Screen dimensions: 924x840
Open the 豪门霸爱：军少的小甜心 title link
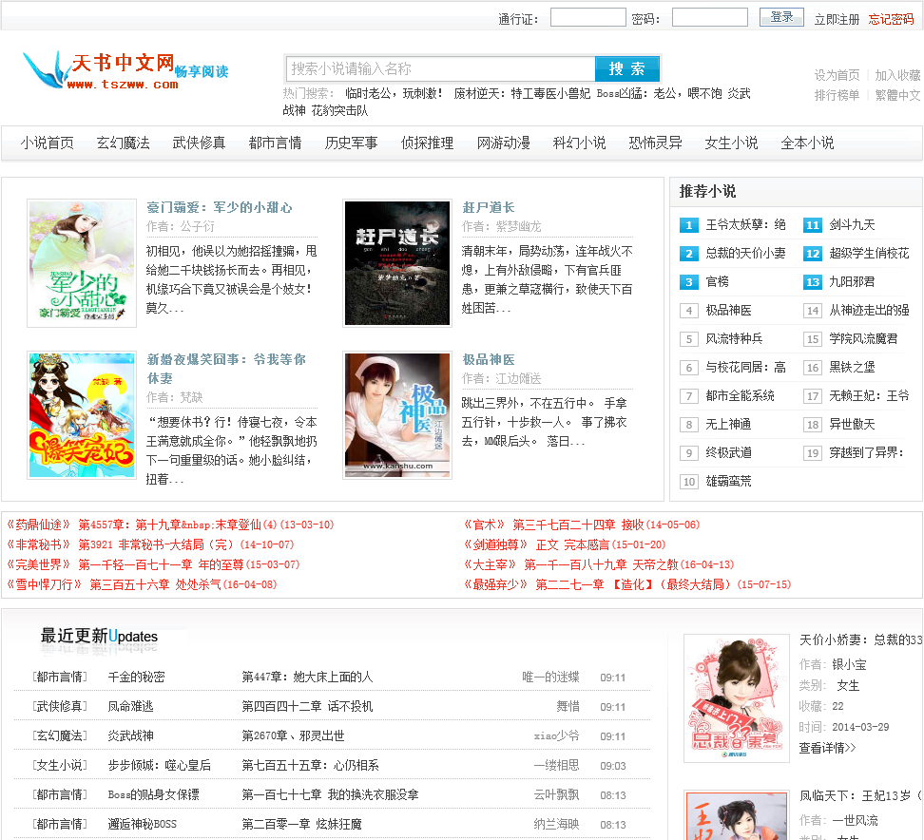220,207
